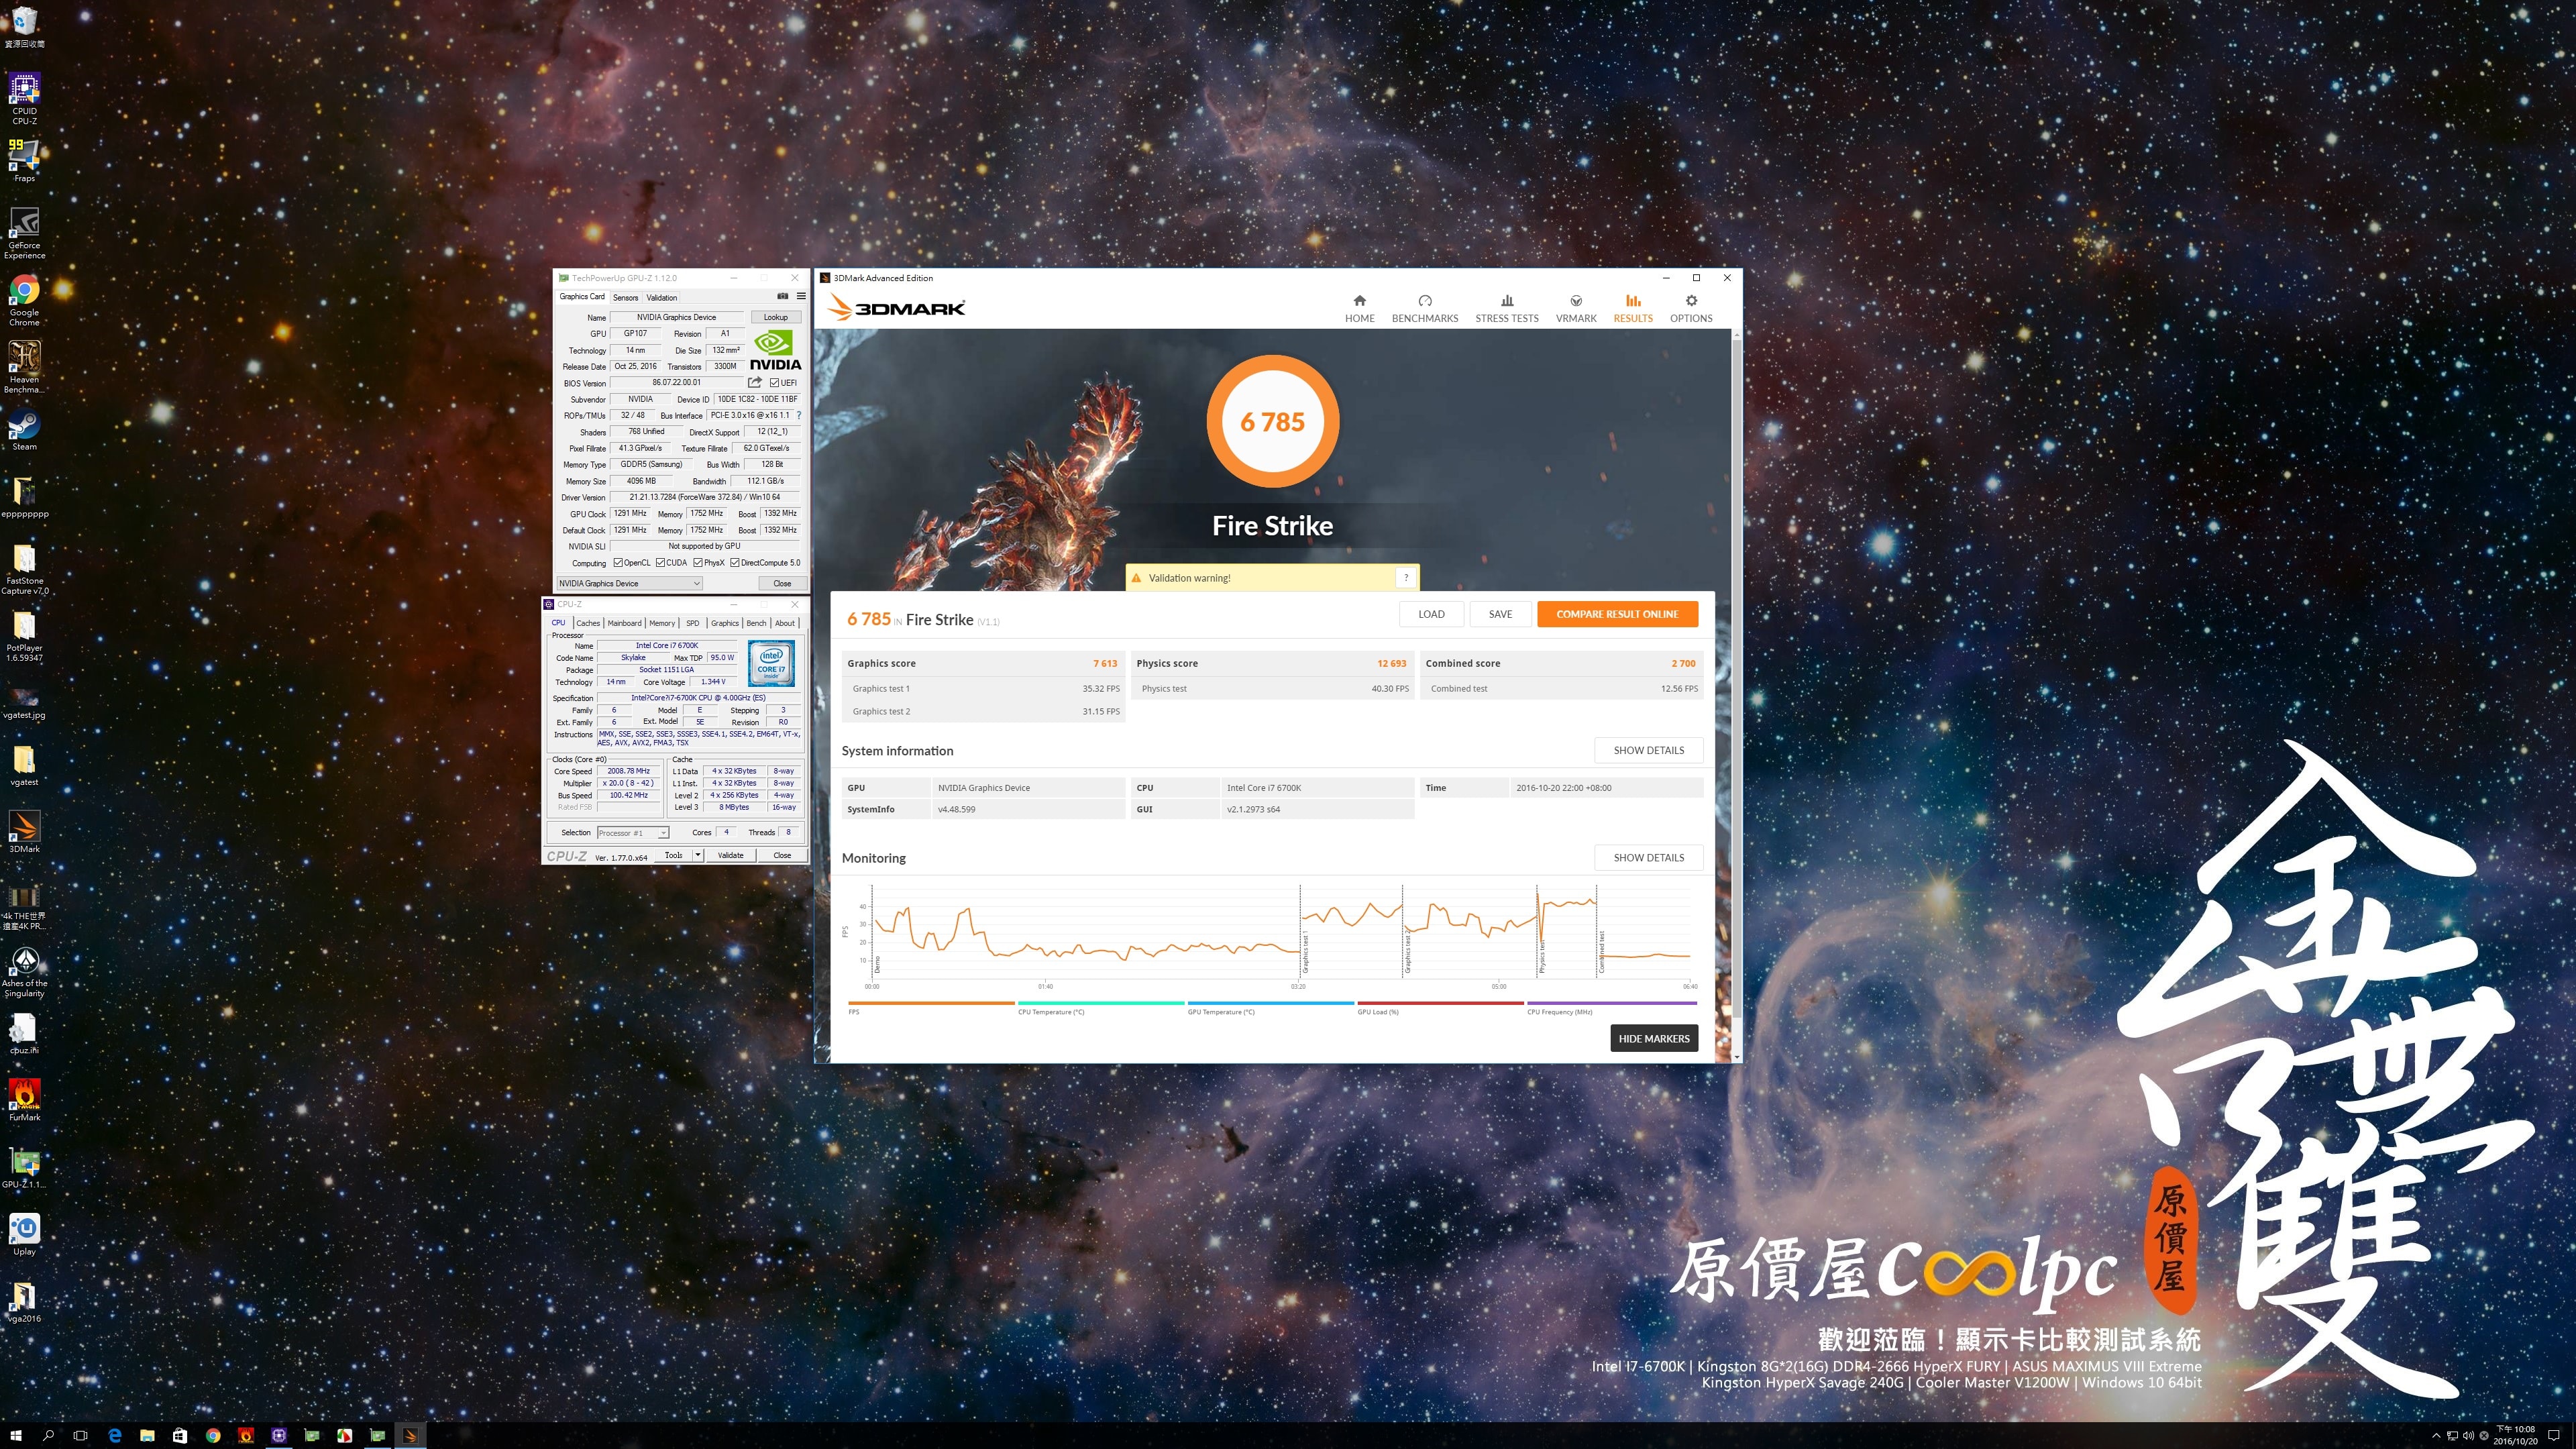Open the Windows Start menu
This screenshot has height=1449, width=2576.
[x=16, y=1435]
